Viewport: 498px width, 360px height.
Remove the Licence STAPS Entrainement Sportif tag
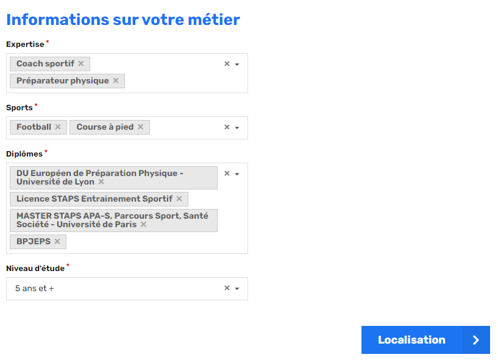tap(179, 199)
